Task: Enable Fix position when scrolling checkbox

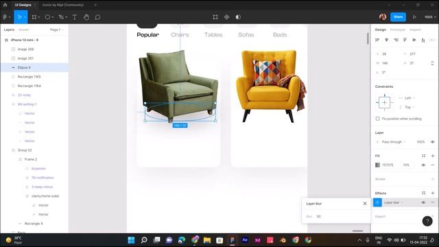Action: [377, 119]
